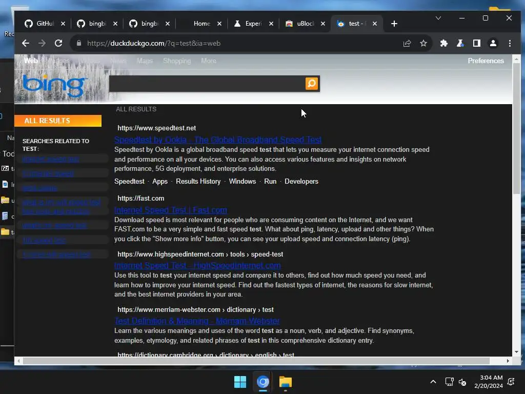525x394 pixels.
Task: Select the Maps search category
Action: (x=145, y=61)
